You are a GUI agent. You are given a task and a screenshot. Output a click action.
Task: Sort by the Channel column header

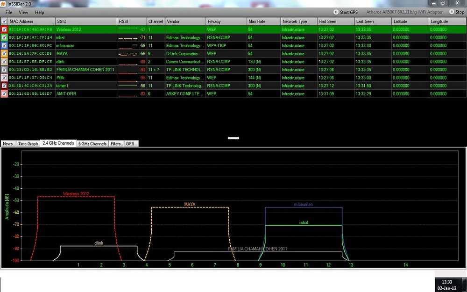coord(156,21)
